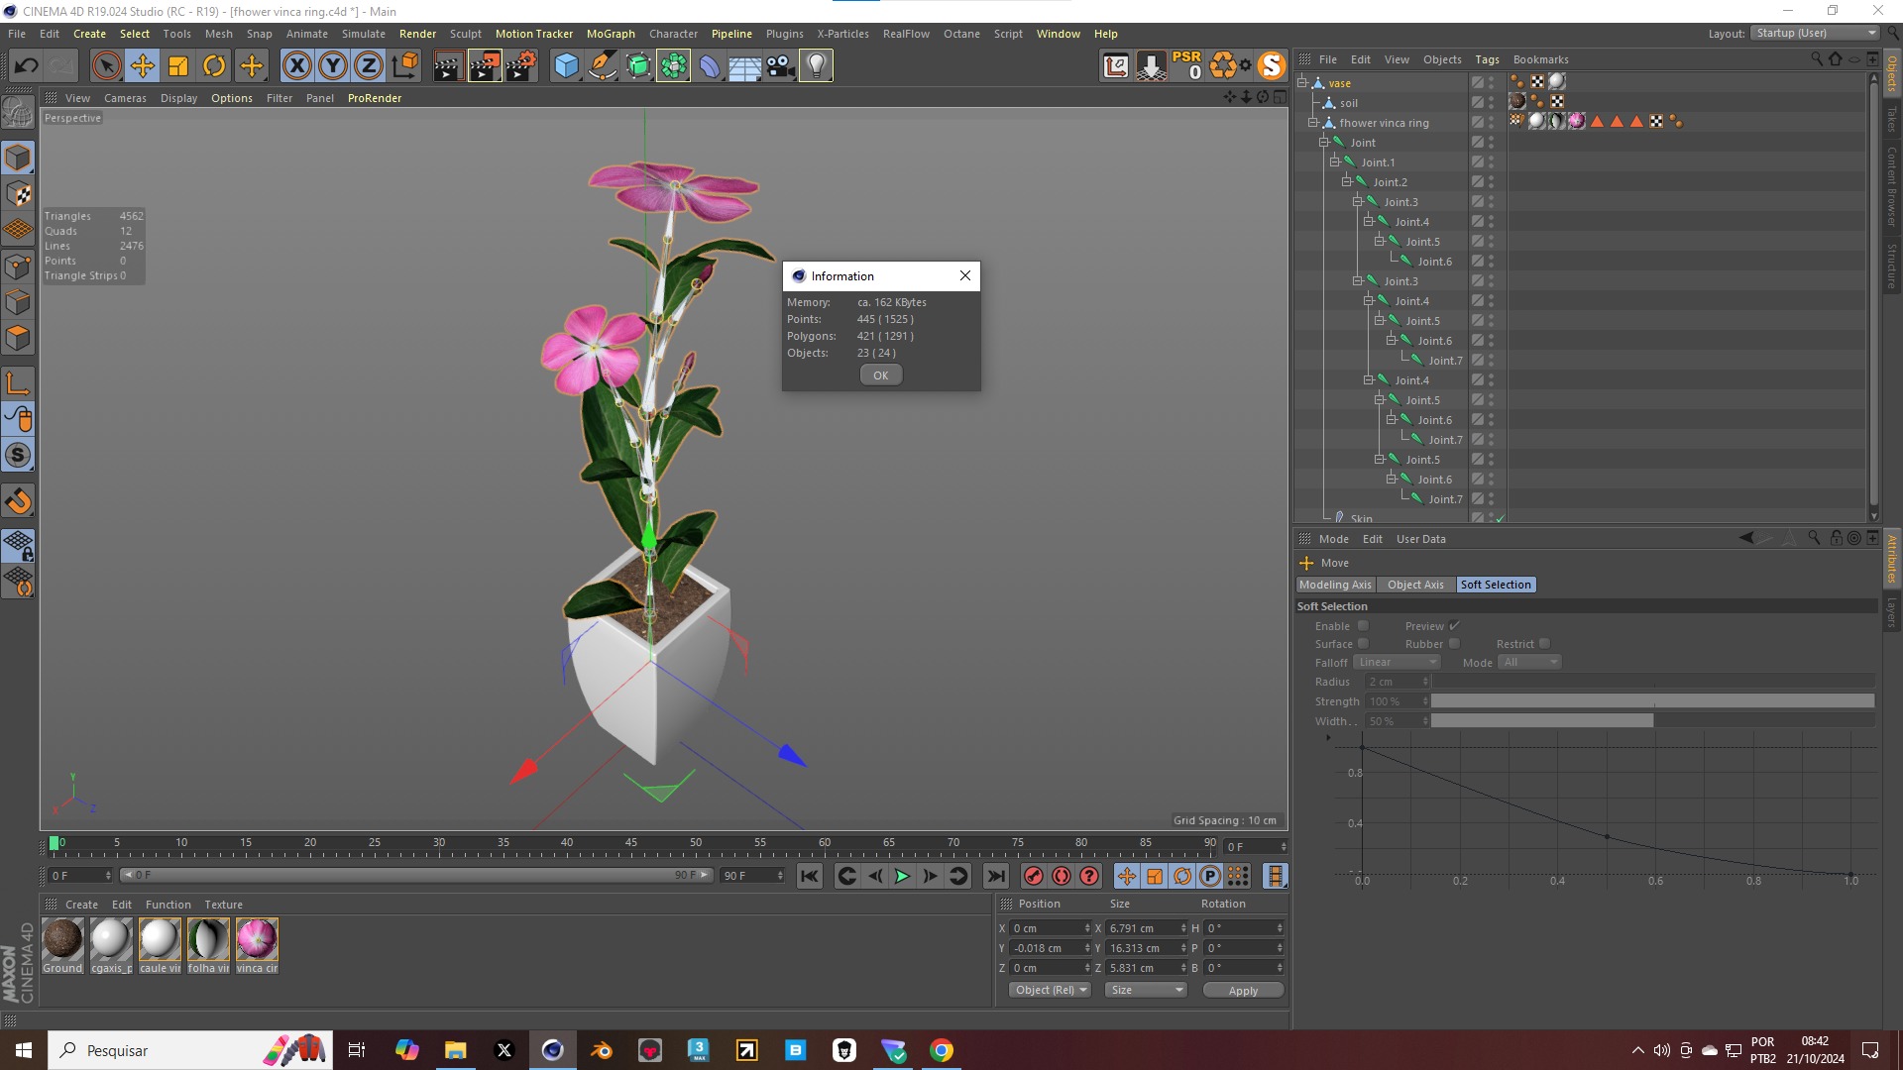Toggle the Rubber checkbox
Image resolution: width=1903 pixels, height=1070 pixels.
[x=1454, y=644]
